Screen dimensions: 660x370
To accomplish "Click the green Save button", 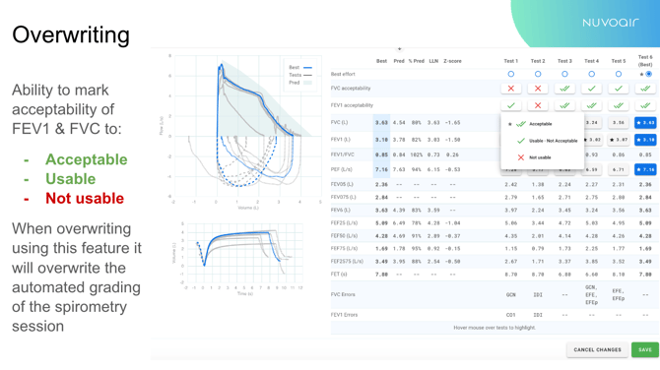I will 645,349.
